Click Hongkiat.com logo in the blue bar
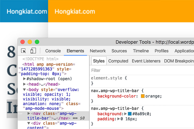The height and width of the screenshot is (129, 194). [27, 11]
